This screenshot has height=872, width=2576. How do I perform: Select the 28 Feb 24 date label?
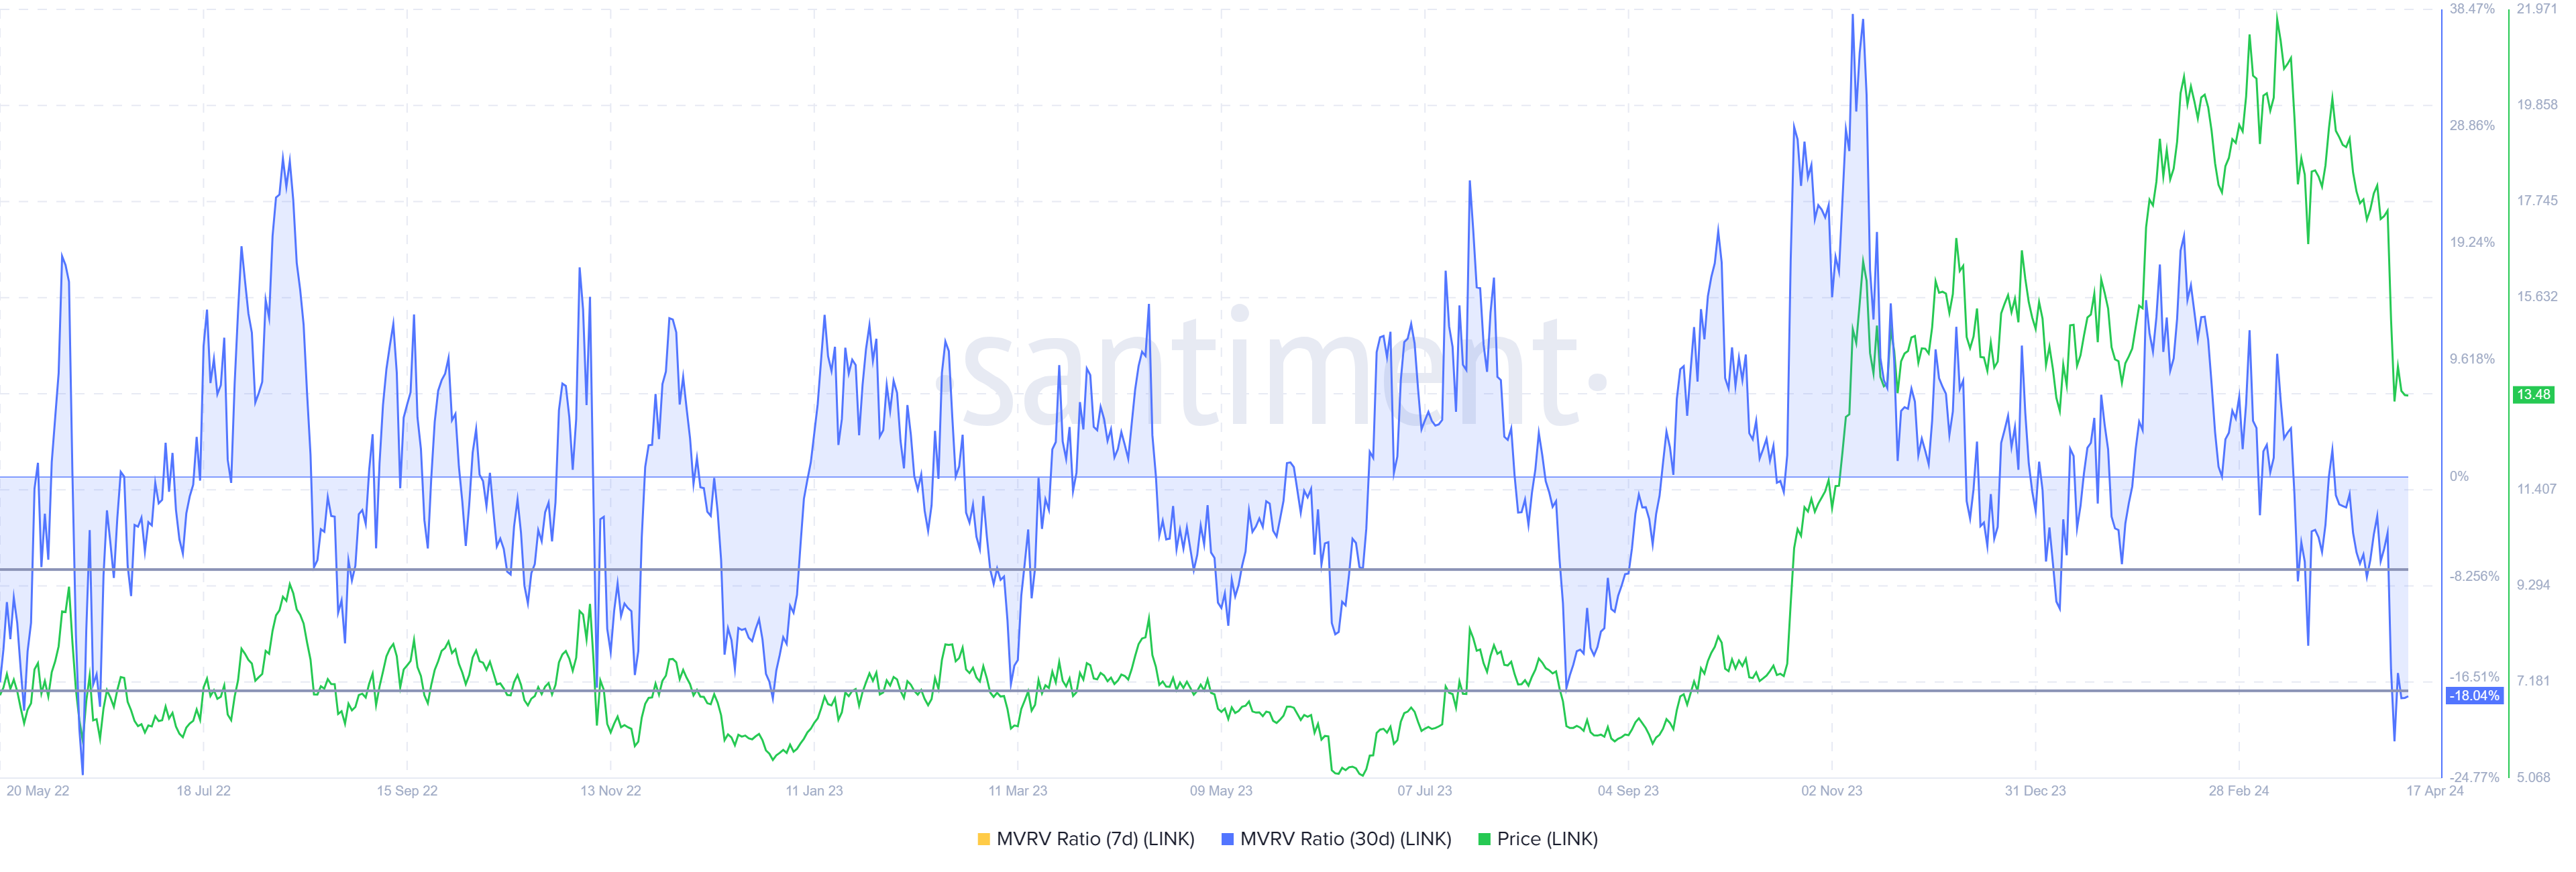pos(2238,790)
